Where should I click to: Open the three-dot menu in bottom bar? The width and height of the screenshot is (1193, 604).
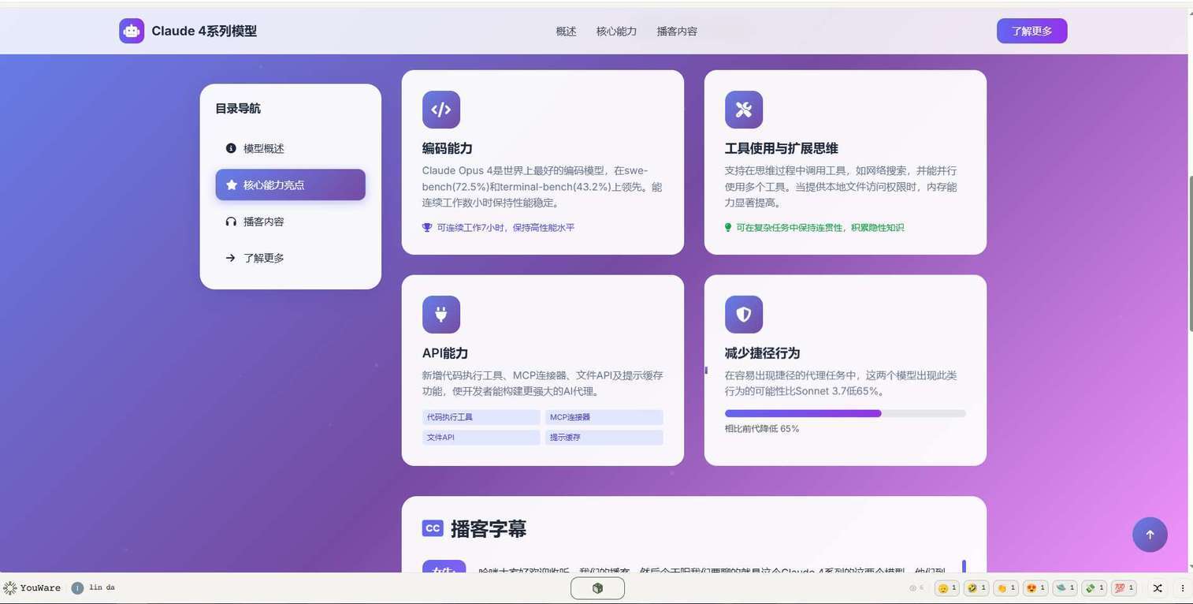pos(1182,588)
